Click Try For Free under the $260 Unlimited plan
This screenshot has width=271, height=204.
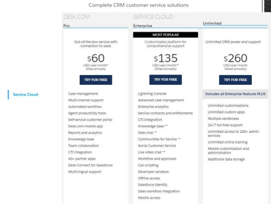coord(235,80)
